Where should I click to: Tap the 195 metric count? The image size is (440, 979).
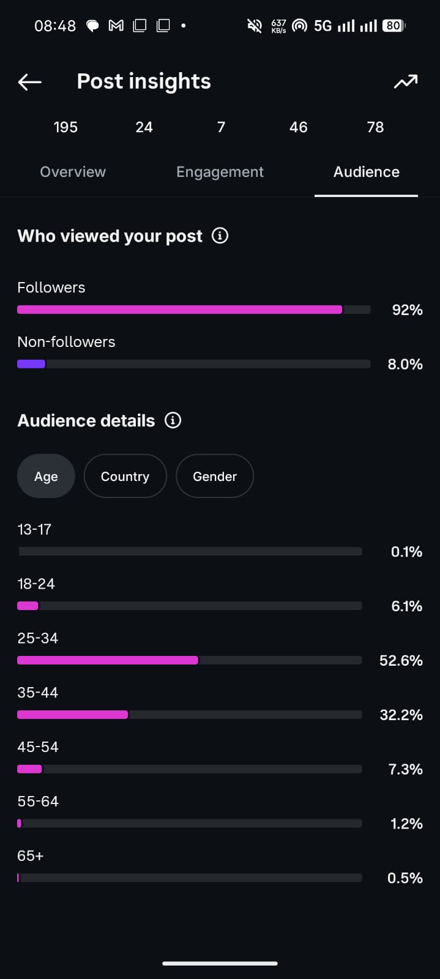(x=65, y=127)
